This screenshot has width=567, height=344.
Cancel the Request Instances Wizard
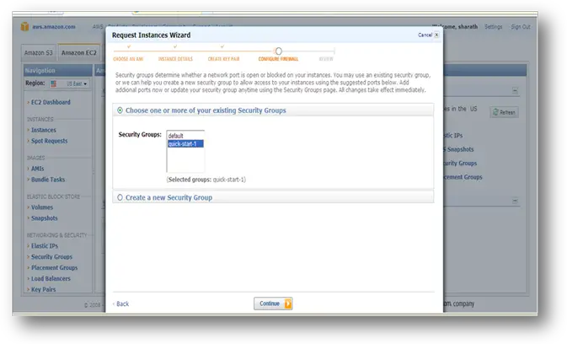click(425, 35)
